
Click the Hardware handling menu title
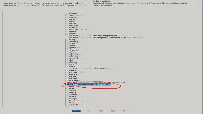(101, 1)
